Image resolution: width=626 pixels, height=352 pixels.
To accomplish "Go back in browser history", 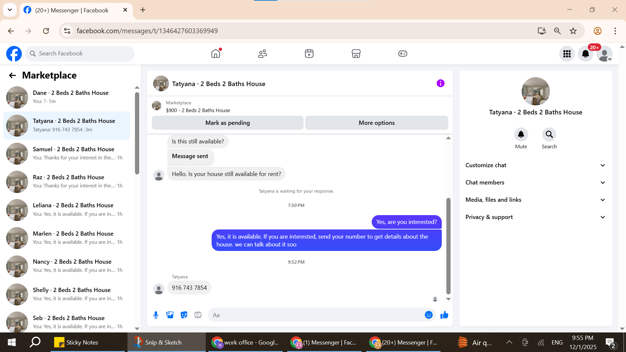I will [x=11, y=31].
